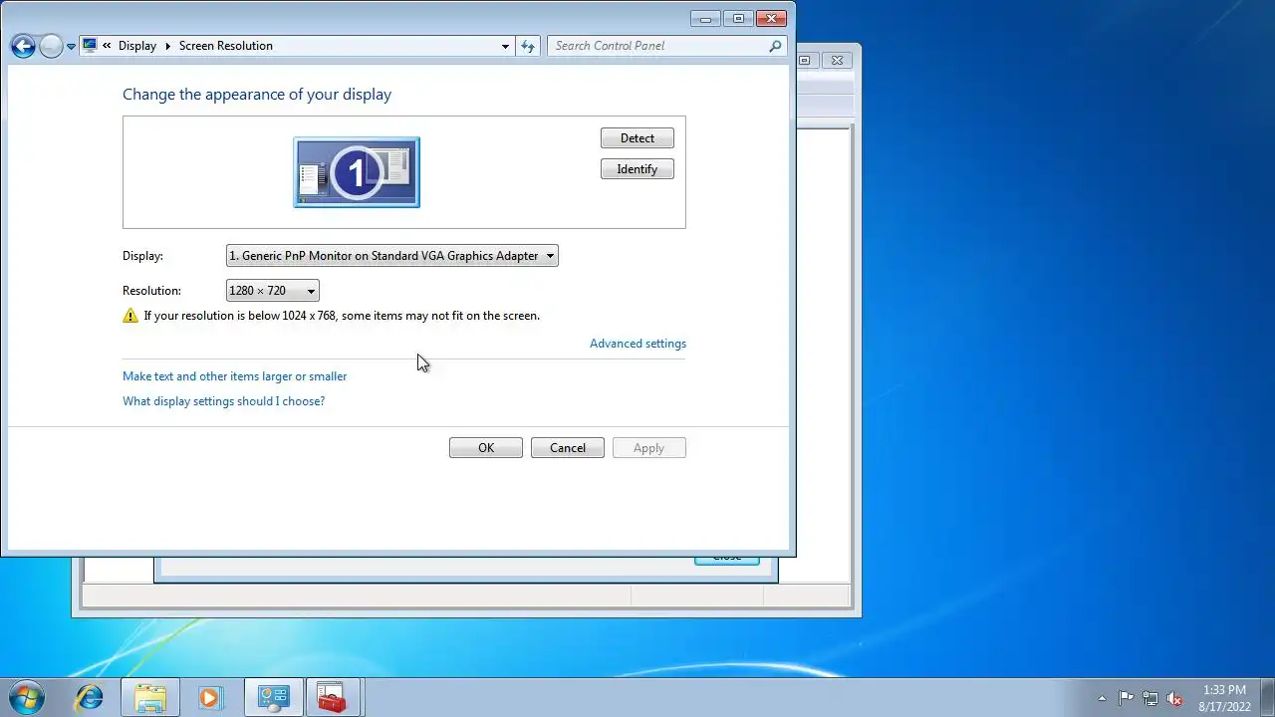Open Windows Explorer from taskbar
Image resolution: width=1275 pixels, height=717 pixels.
pos(150,698)
